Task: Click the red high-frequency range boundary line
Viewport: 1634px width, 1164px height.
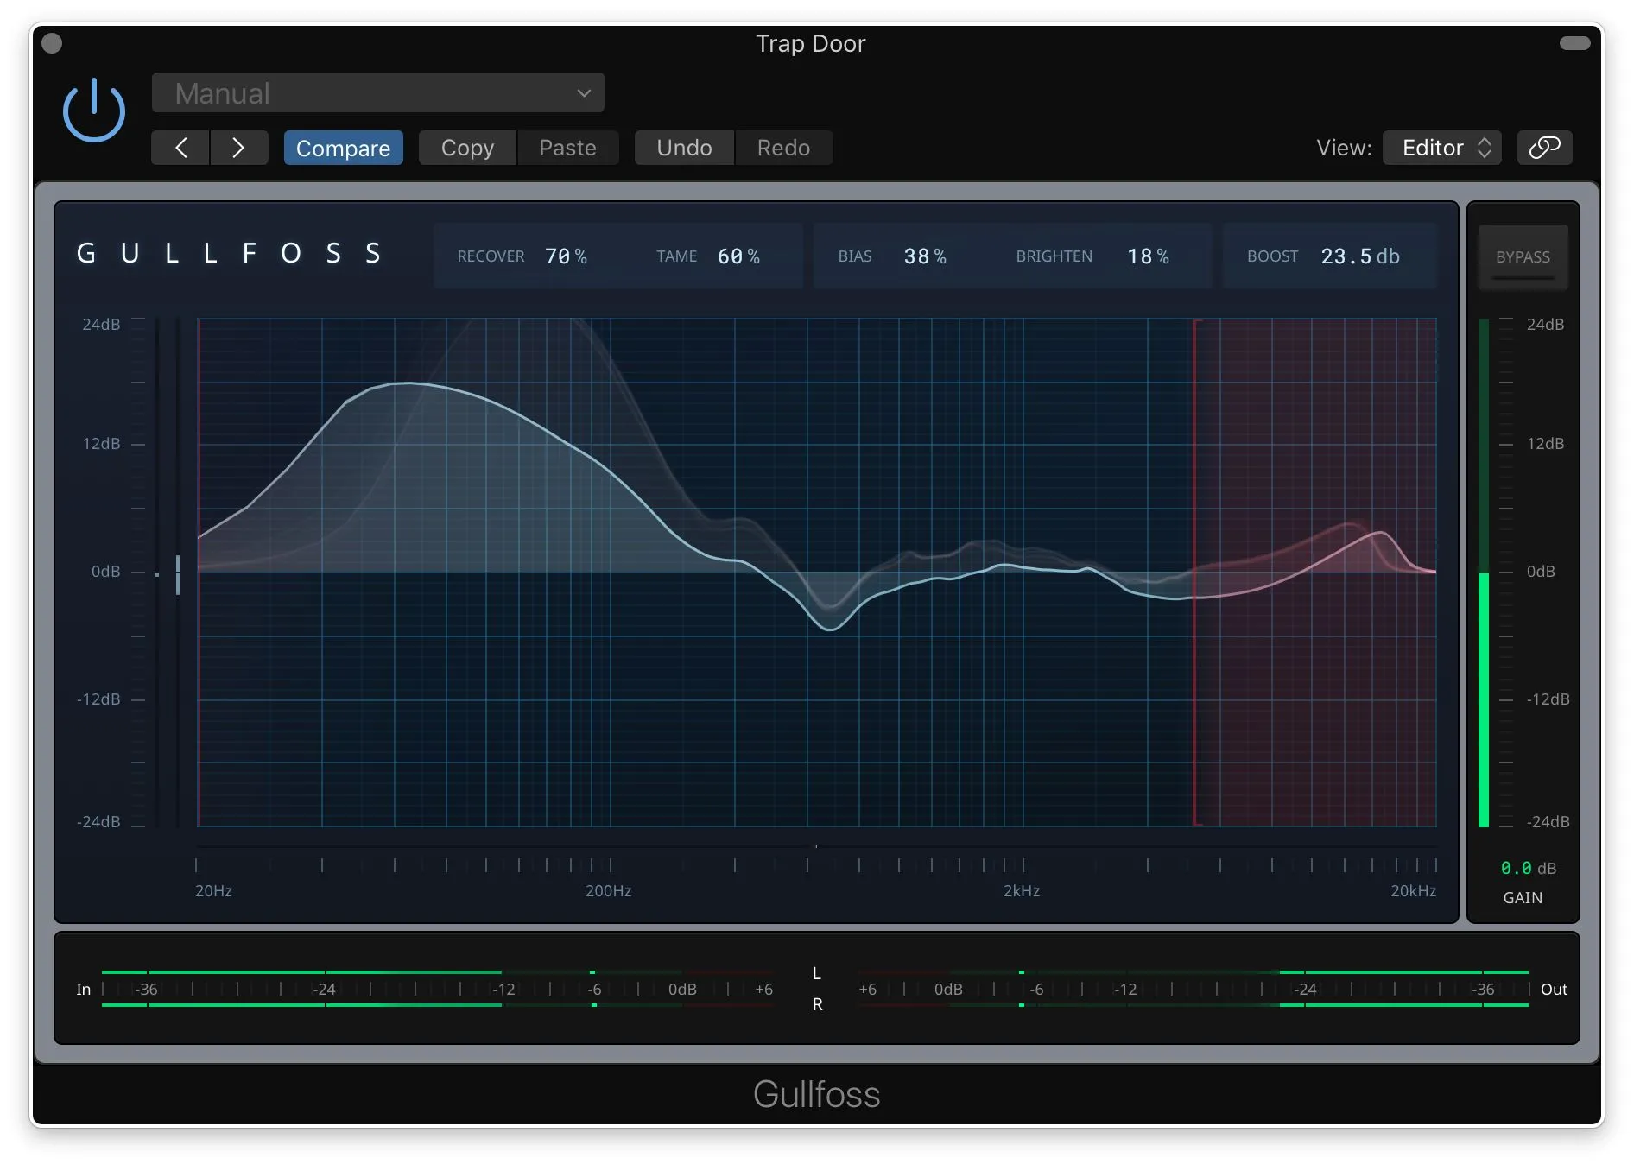Action: point(1194,573)
